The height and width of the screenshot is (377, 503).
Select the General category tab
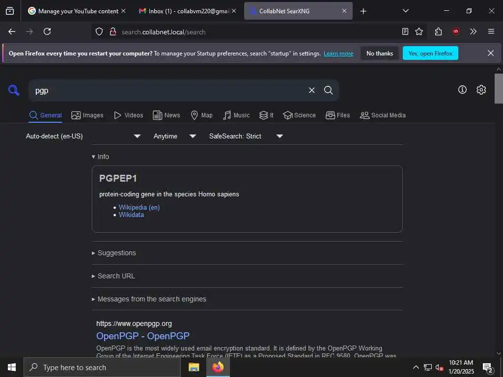click(46, 115)
